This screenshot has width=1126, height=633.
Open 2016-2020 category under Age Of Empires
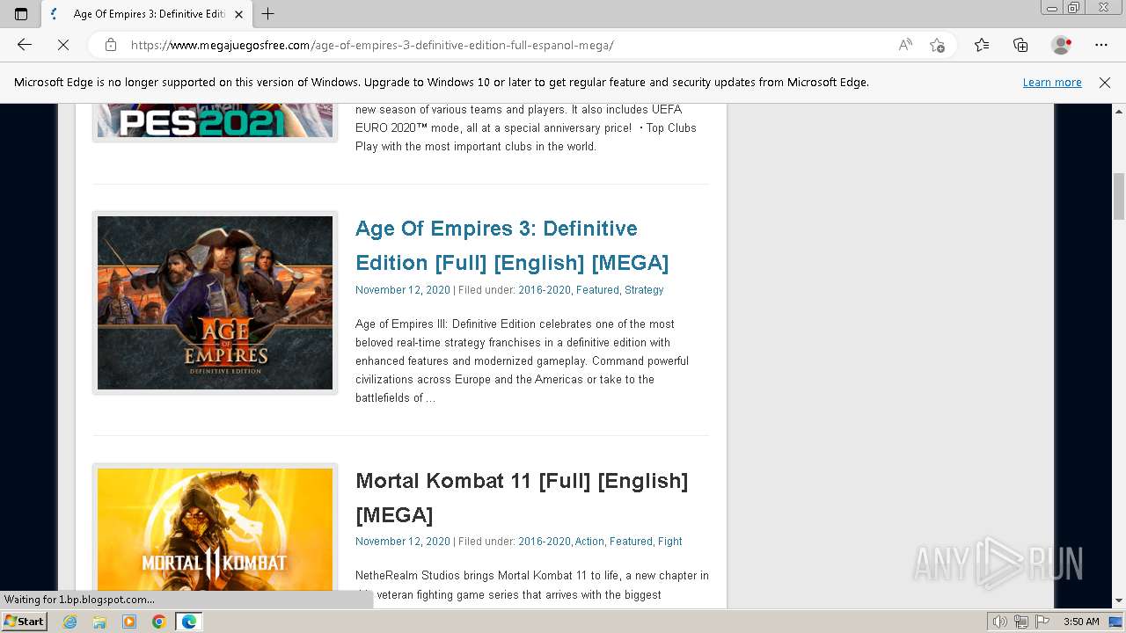tap(544, 290)
